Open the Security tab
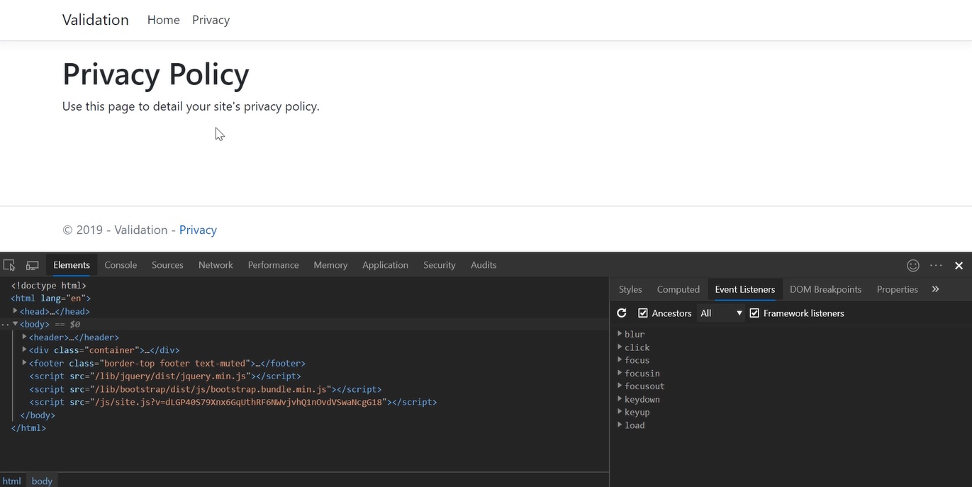The width and height of the screenshot is (972, 487). tap(440, 265)
